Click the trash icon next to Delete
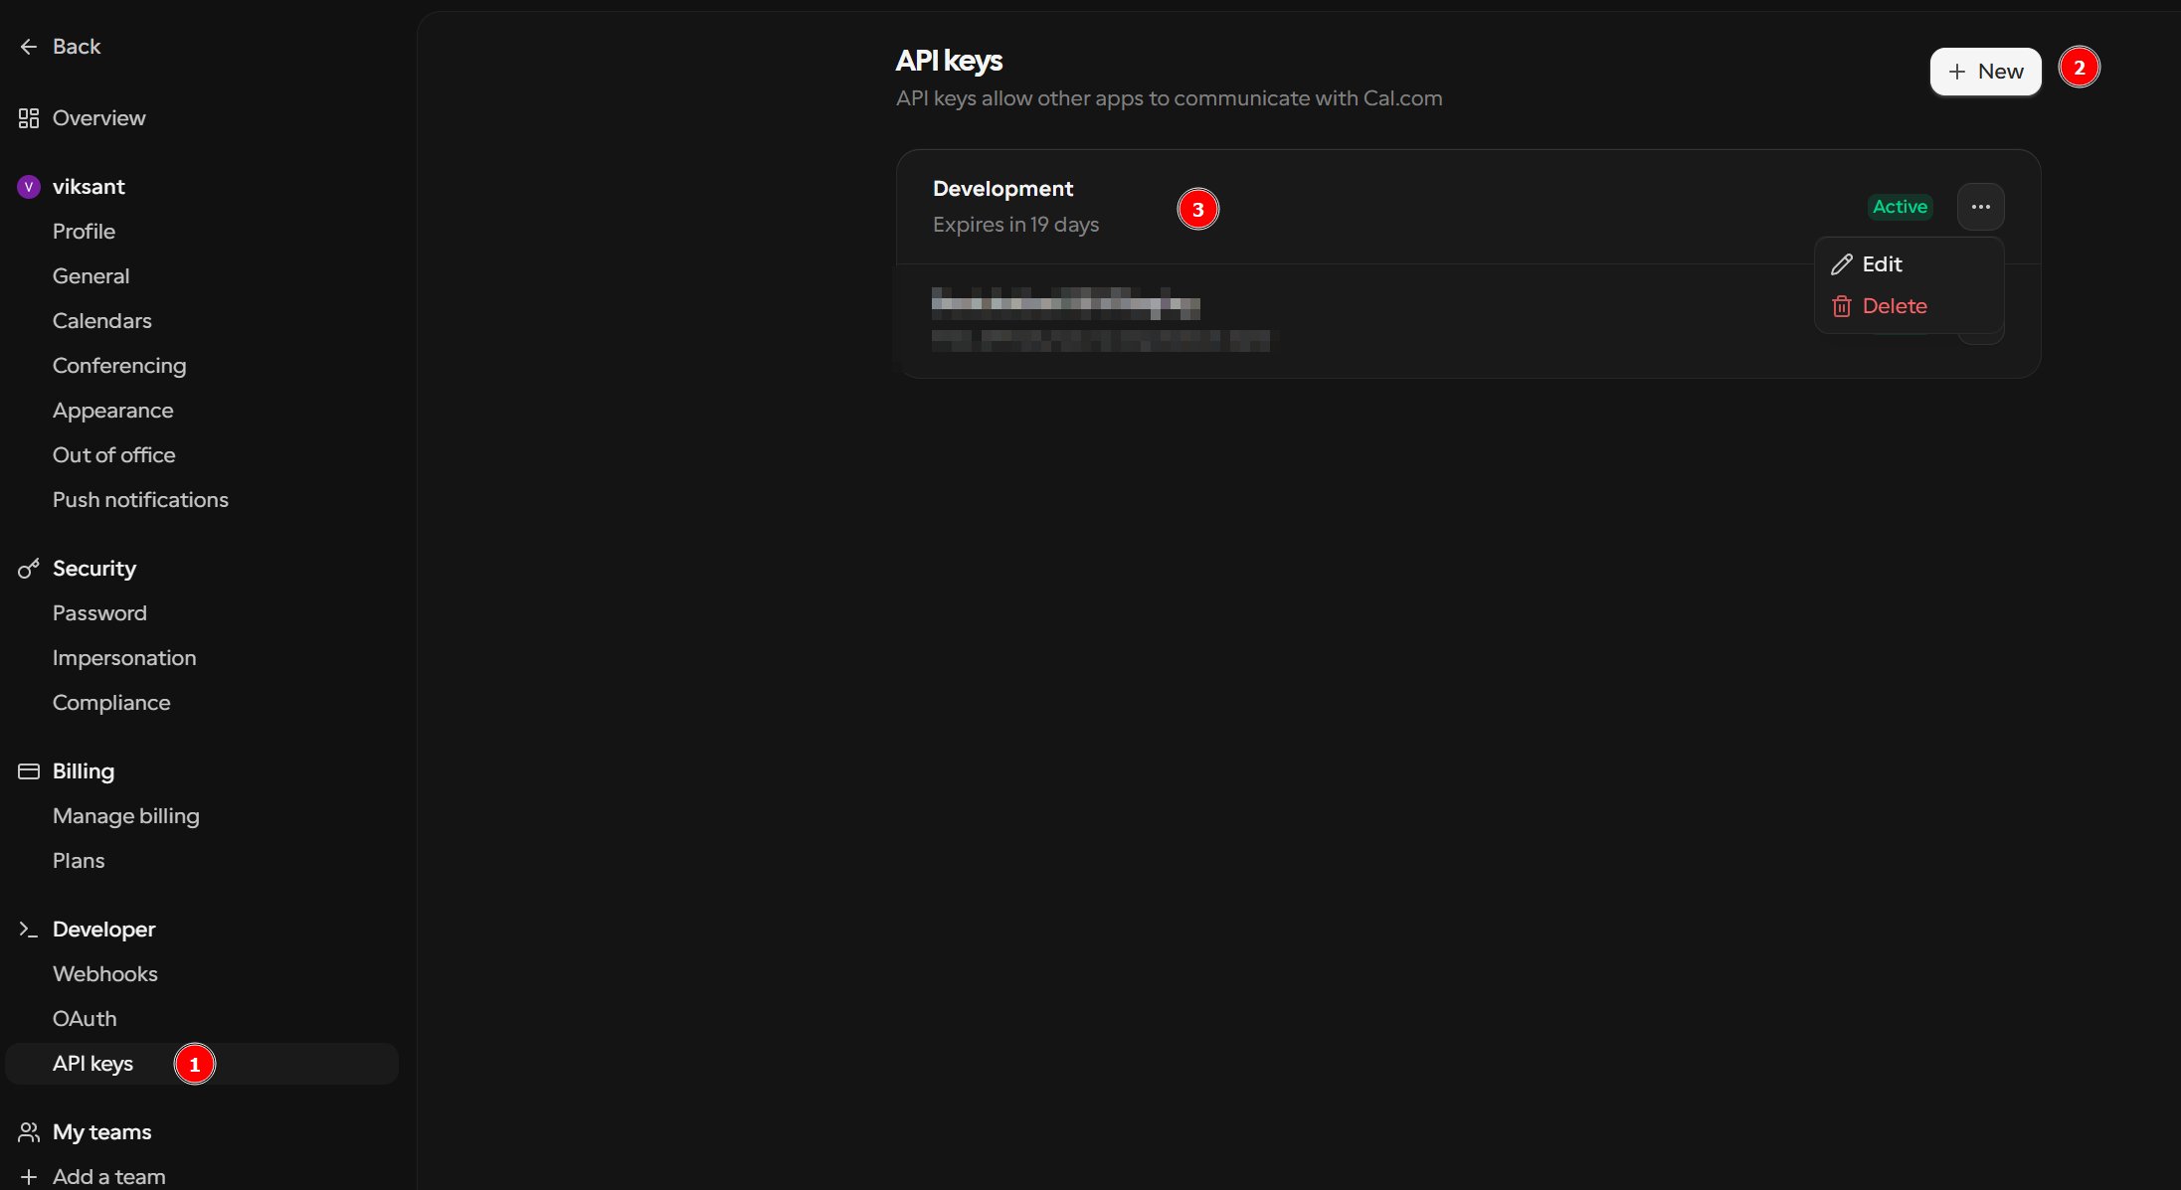The image size is (2181, 1190). coord(1842,306)
